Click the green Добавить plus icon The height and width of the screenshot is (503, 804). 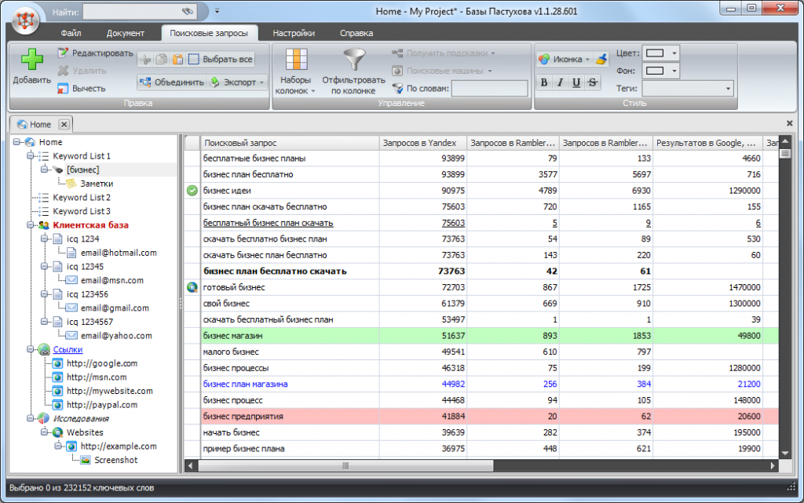coord(31,60)
